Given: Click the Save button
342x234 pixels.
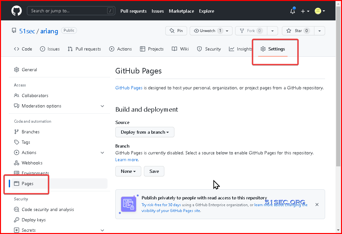Looking at the screenshot, I should [x=154, y=171].
